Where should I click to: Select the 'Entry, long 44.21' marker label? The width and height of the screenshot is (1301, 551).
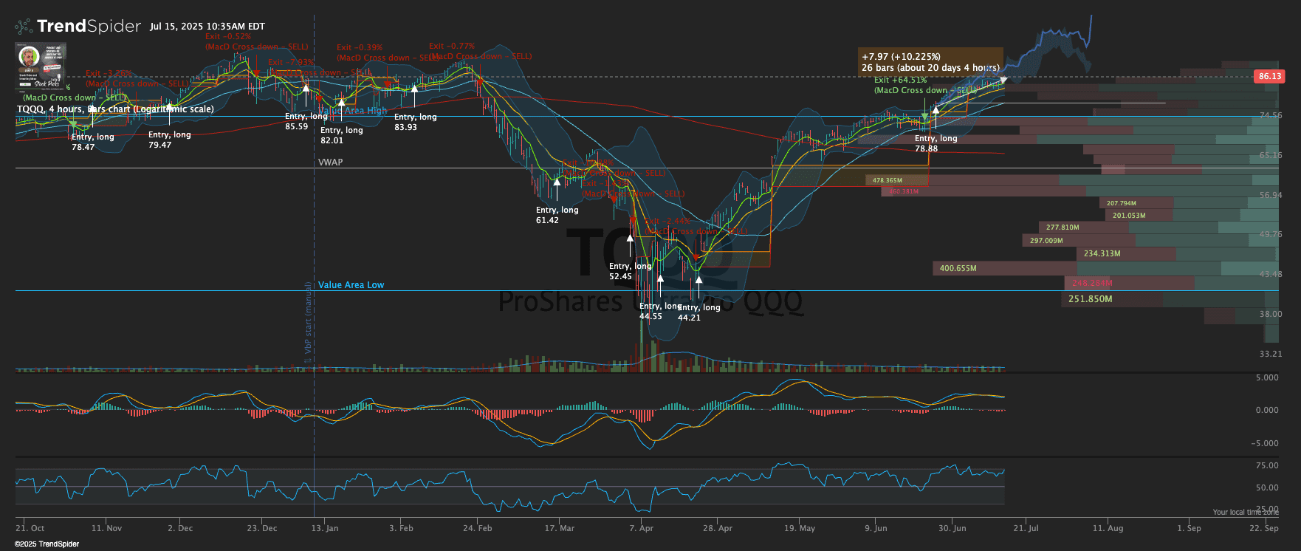698,312
